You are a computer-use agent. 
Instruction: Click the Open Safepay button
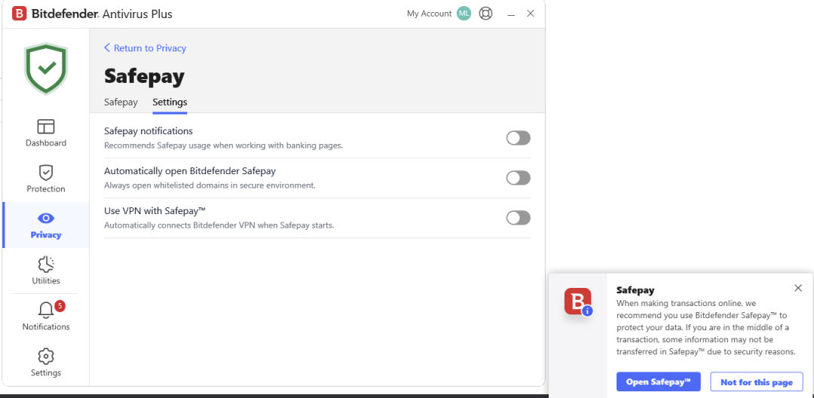pyautogui.click(x=658, y=382)
